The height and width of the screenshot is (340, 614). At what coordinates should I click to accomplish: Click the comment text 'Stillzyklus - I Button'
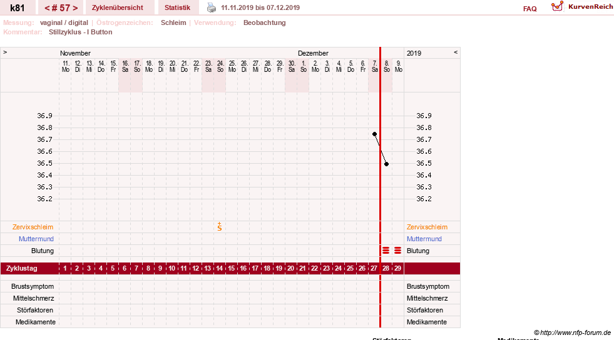(x=80, y=32)
